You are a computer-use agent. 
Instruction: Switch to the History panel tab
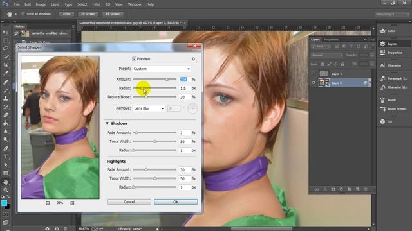point(20,26)
